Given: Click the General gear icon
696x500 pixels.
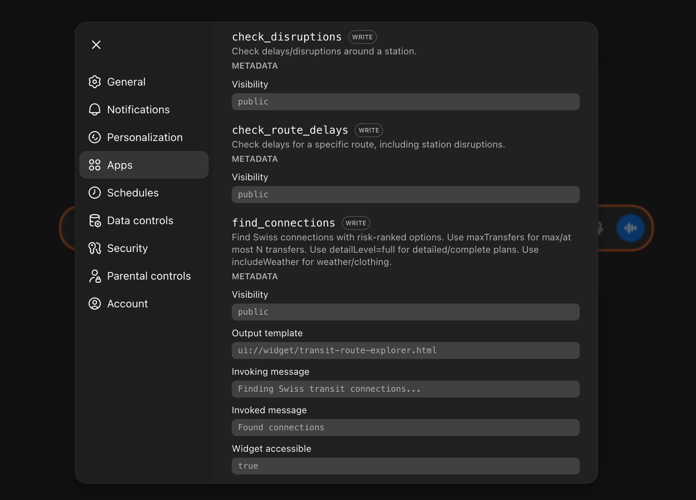Looking at the screenshot, I should (94, 82).
